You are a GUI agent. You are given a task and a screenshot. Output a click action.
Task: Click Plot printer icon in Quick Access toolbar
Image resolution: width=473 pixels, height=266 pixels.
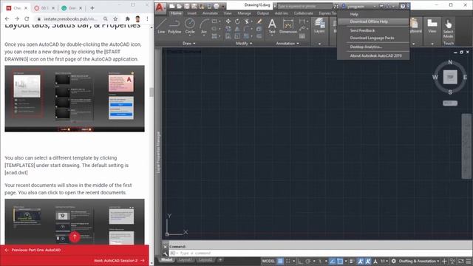pyautogui.click(x=217, y=6)
